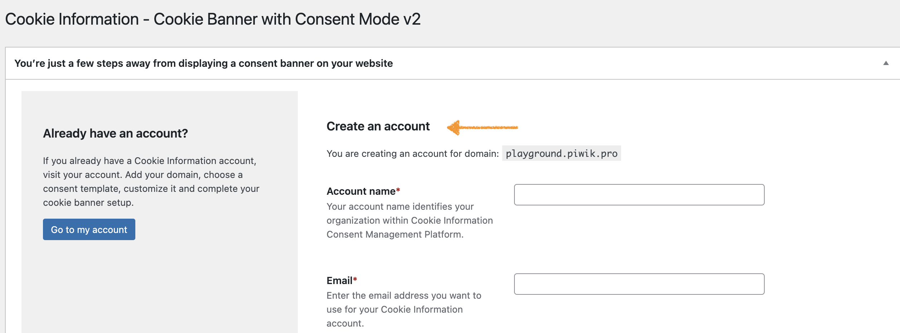The height and width of the screenshot is (333, 900).
Task: Click the Account name help description text
Action: point(409,220)
